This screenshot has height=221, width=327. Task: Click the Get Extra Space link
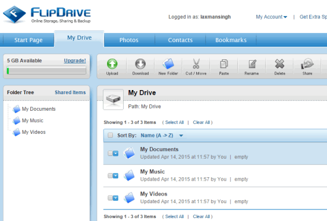click(313, 17)
